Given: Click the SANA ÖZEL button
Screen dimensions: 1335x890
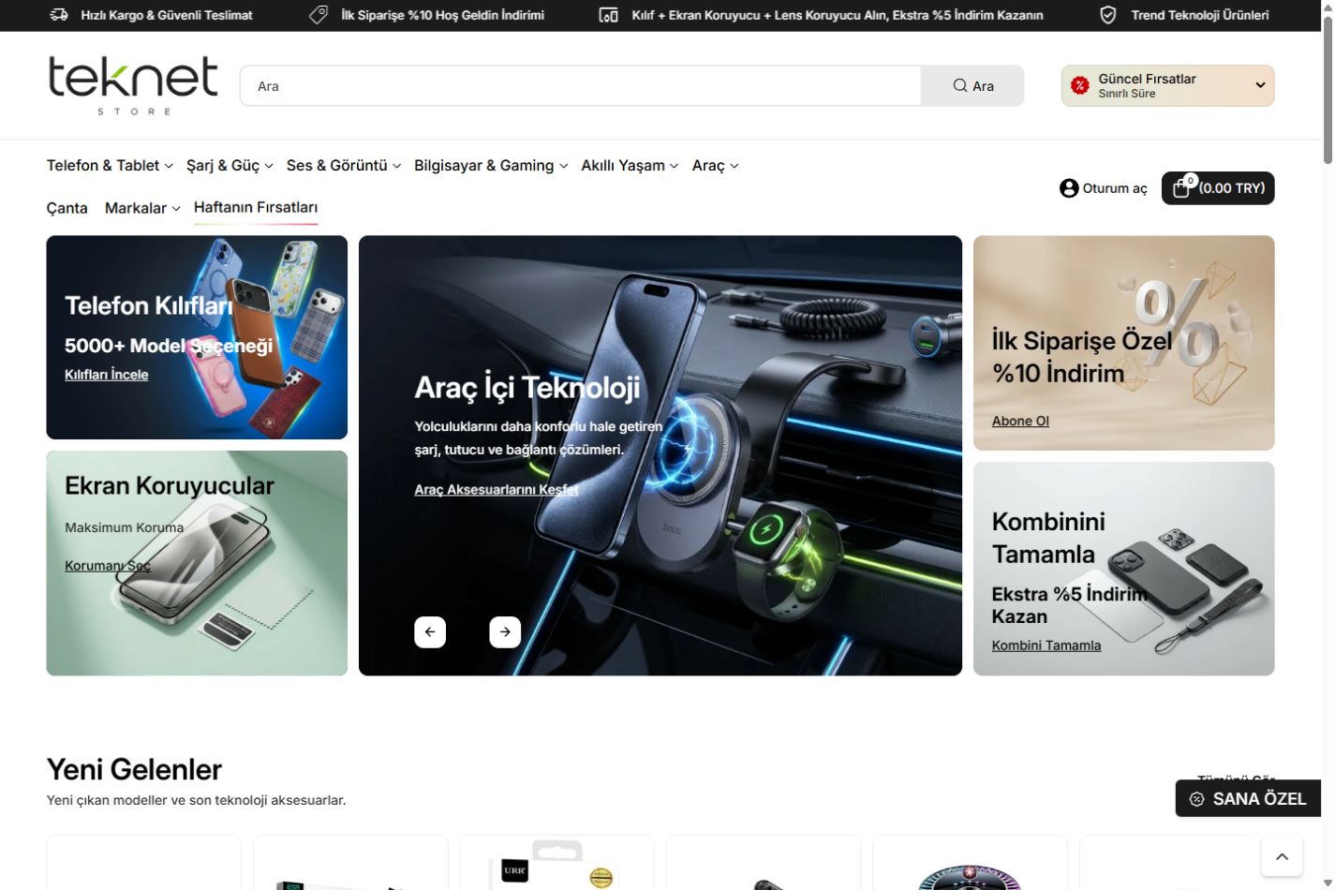Looking at the screenshot, I should pos(1248,799).
